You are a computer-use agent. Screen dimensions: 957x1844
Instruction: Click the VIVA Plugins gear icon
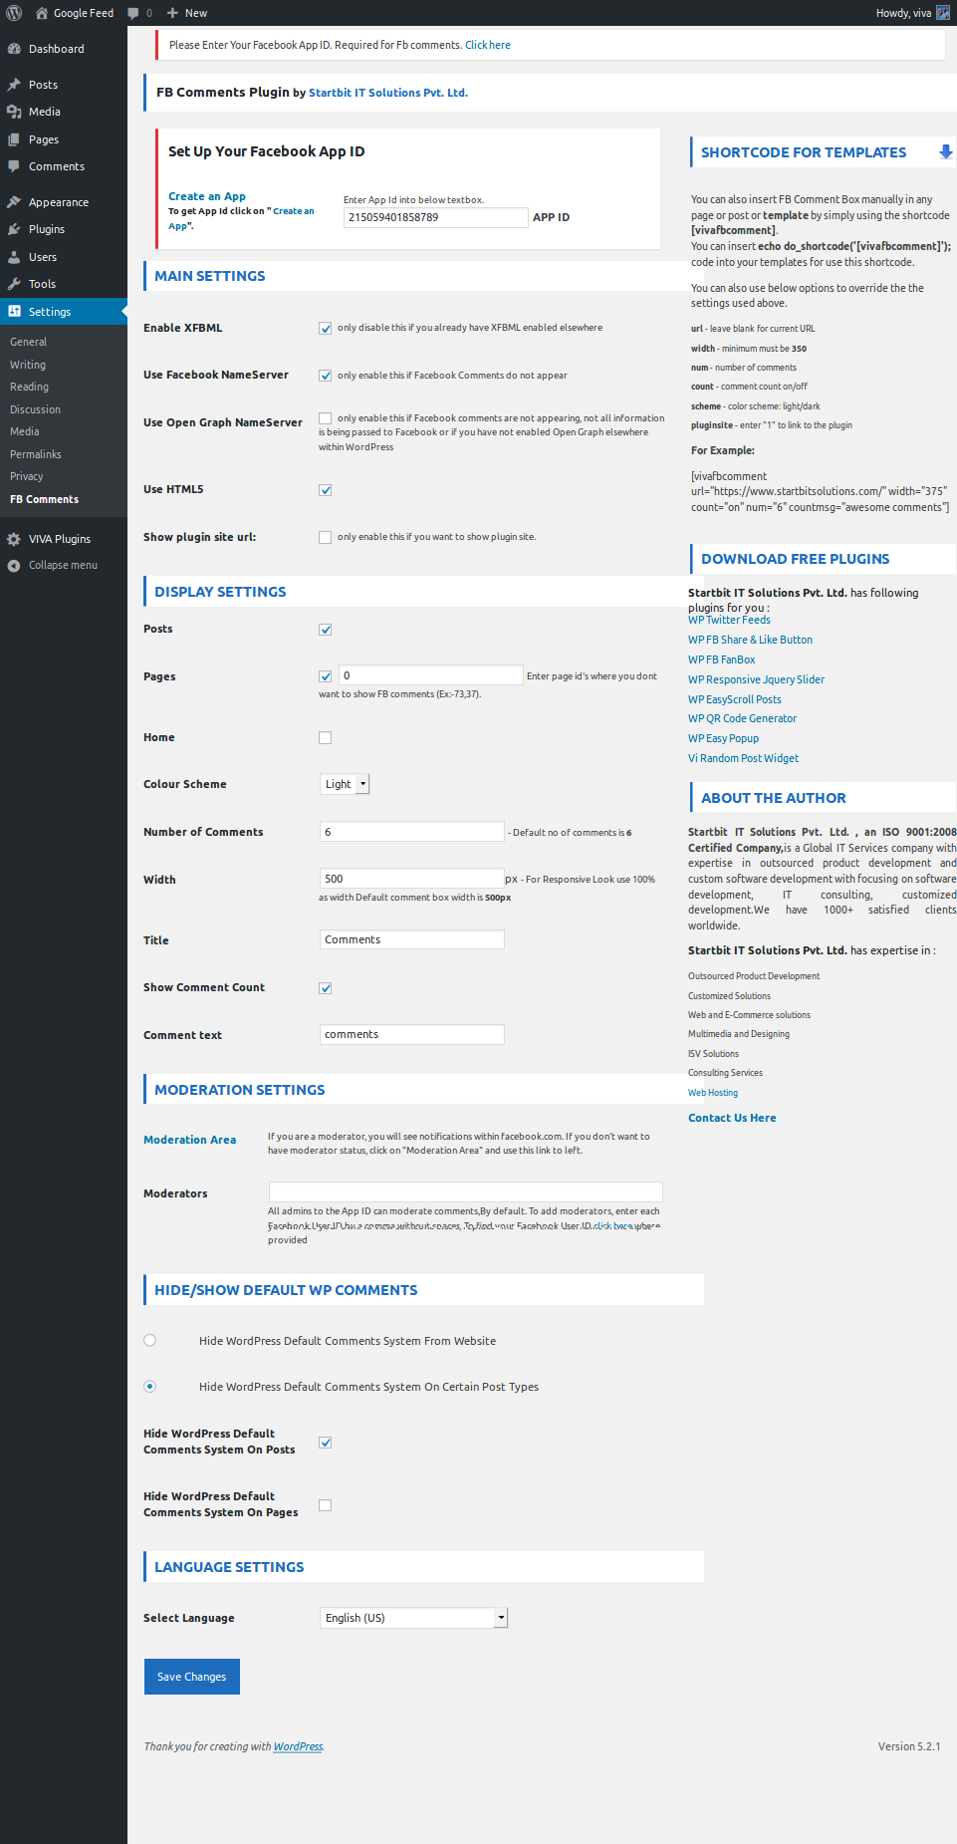point(14,539)
